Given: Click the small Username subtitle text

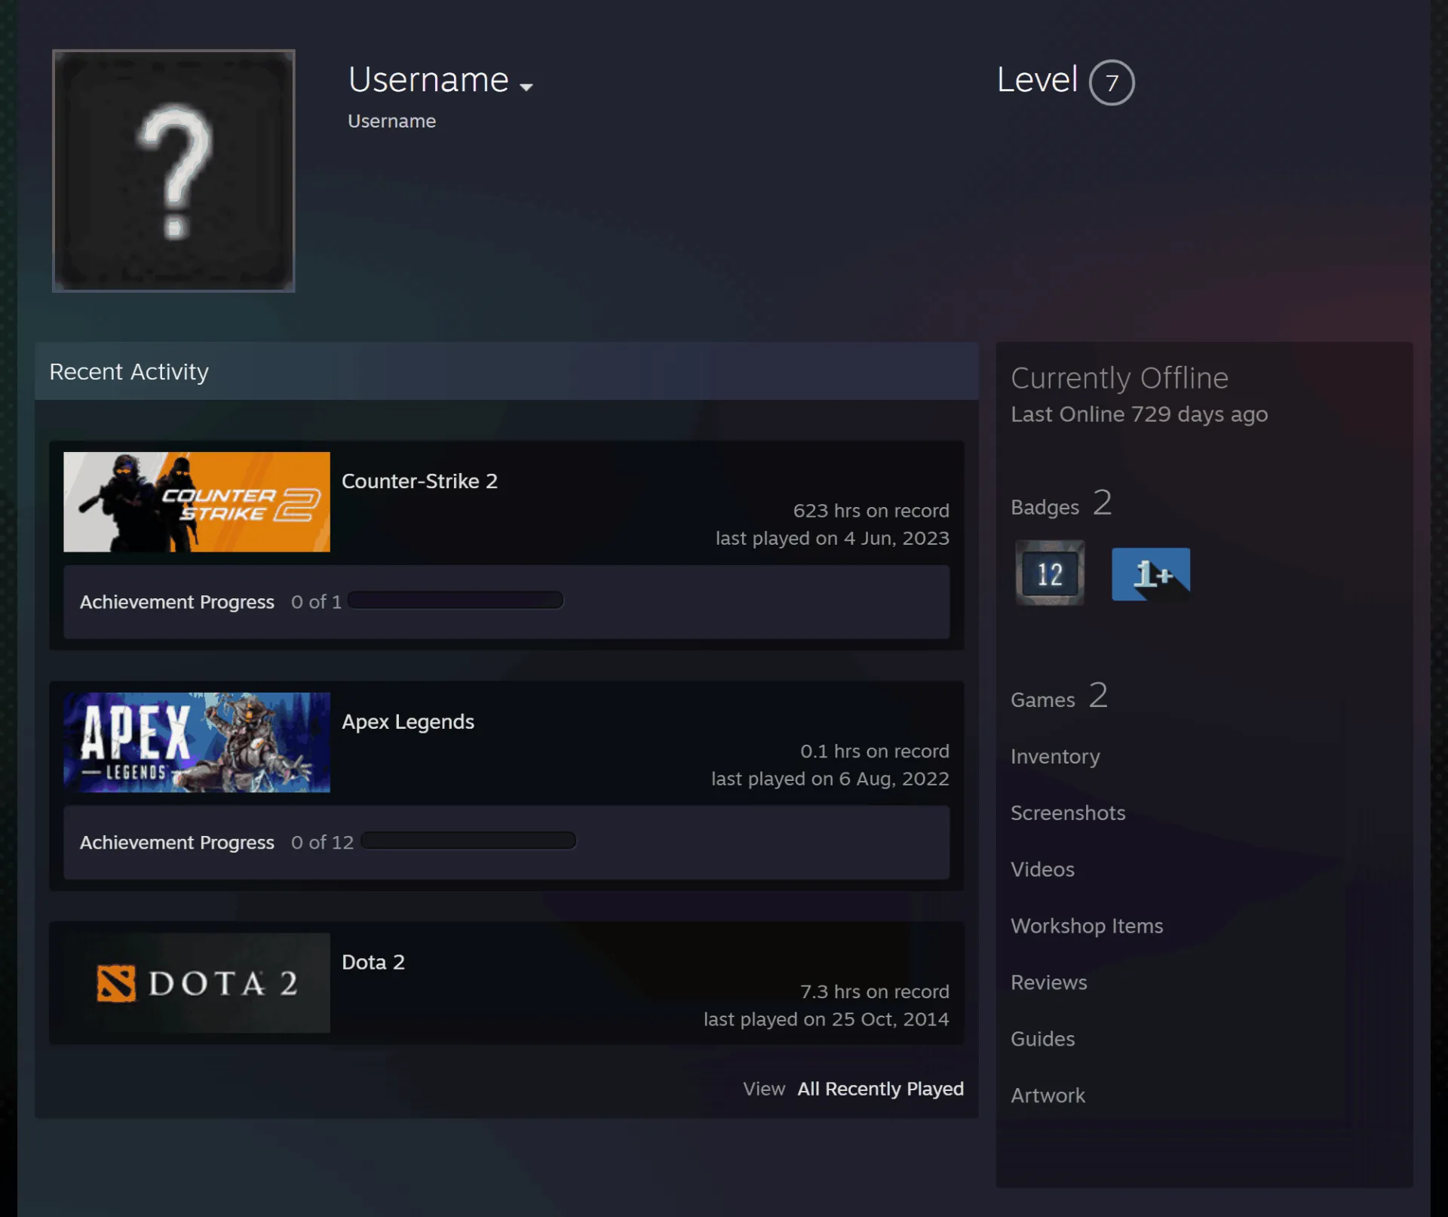Looking at the screenshot, I should 391,121.
